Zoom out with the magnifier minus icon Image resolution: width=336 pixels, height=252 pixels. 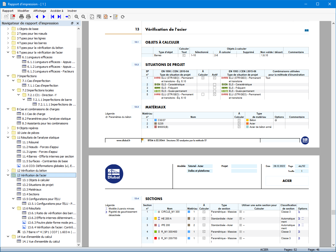pos(83,17)
